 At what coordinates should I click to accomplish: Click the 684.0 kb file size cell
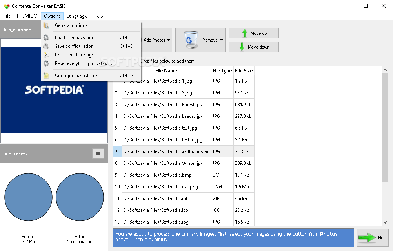point(244,105)
